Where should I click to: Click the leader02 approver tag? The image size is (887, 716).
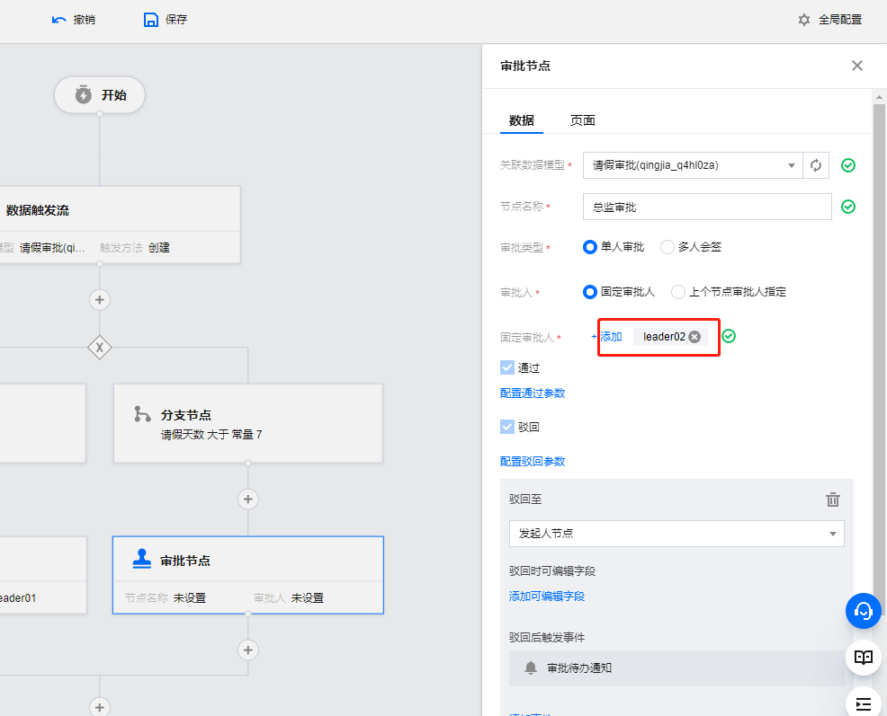[x=671, y=337]
